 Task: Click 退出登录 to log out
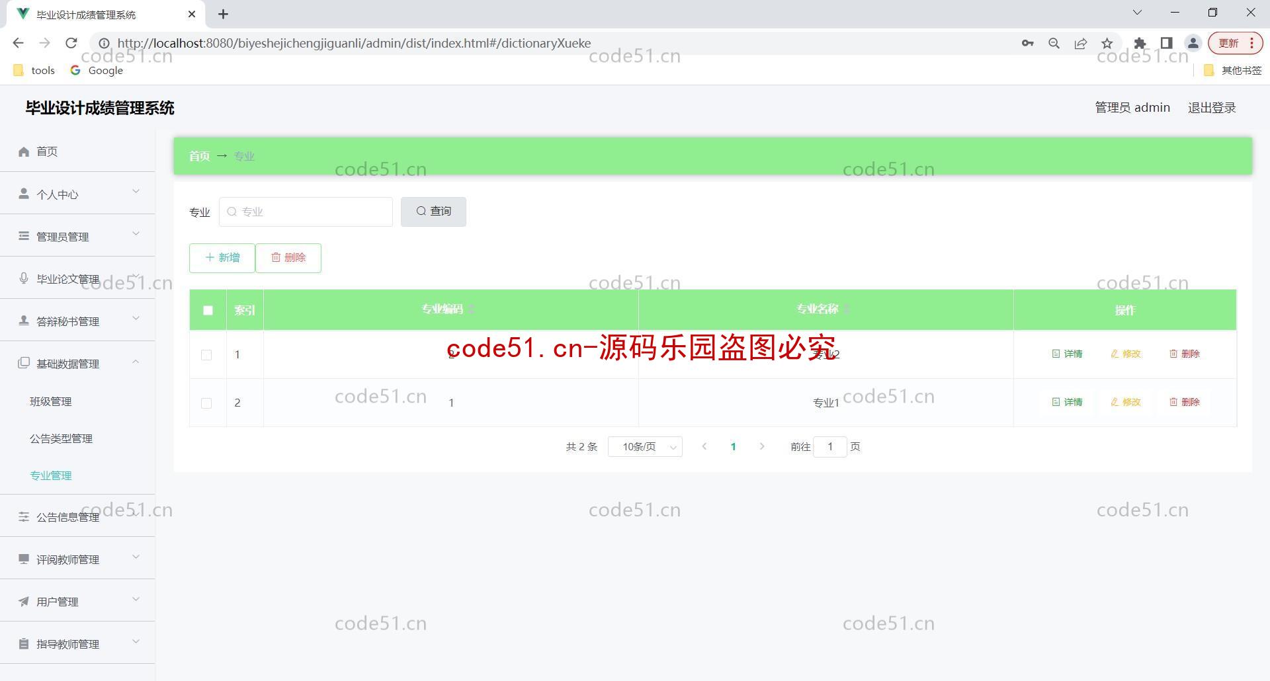1212,108
